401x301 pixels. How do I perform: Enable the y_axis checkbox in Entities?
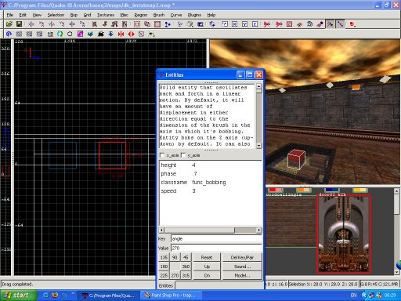click(183, 155)
